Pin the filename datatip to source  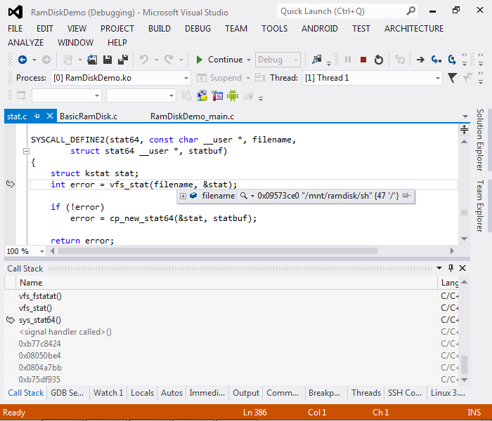(x=406, y=196)
